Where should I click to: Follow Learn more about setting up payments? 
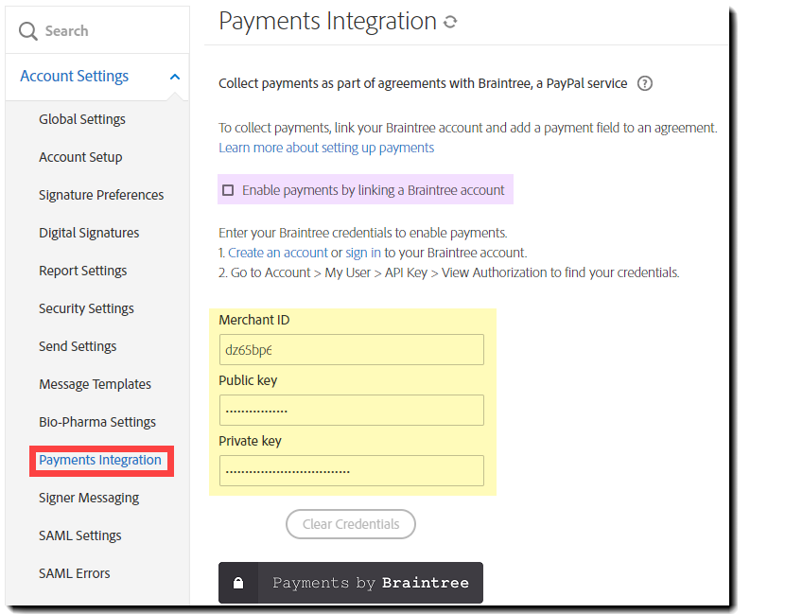pos(326,148)
